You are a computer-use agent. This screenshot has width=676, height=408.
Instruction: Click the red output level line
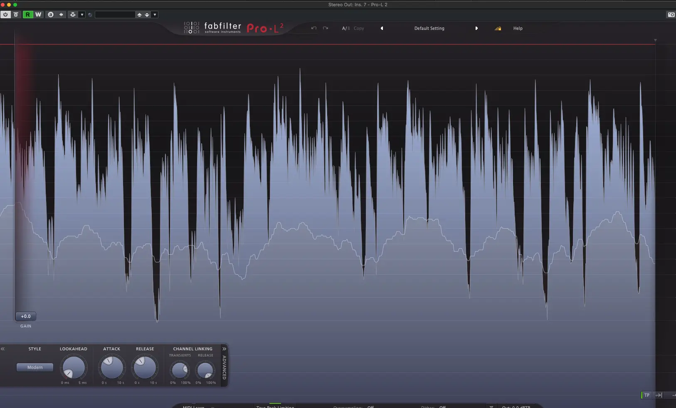(328, 44)
